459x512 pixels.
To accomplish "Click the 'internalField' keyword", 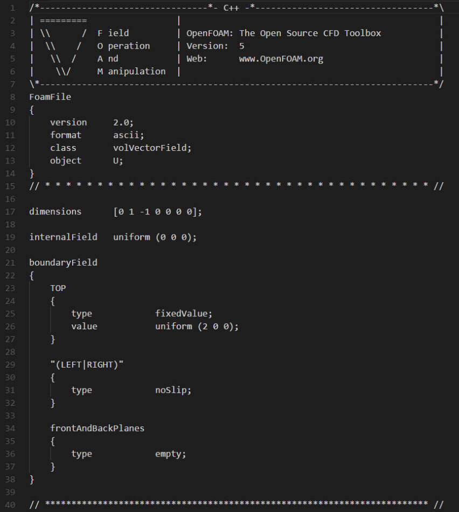I will (x=64, y=237).
